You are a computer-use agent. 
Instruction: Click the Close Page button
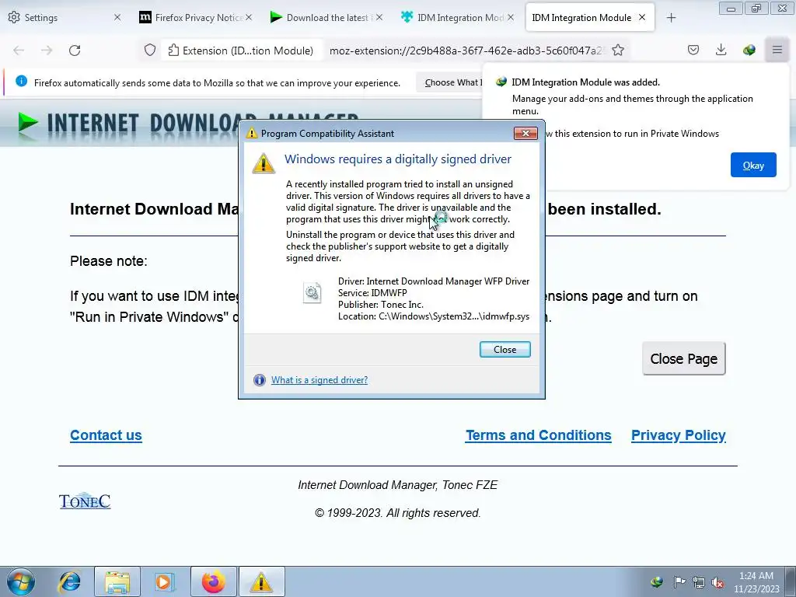click(684, 359)
